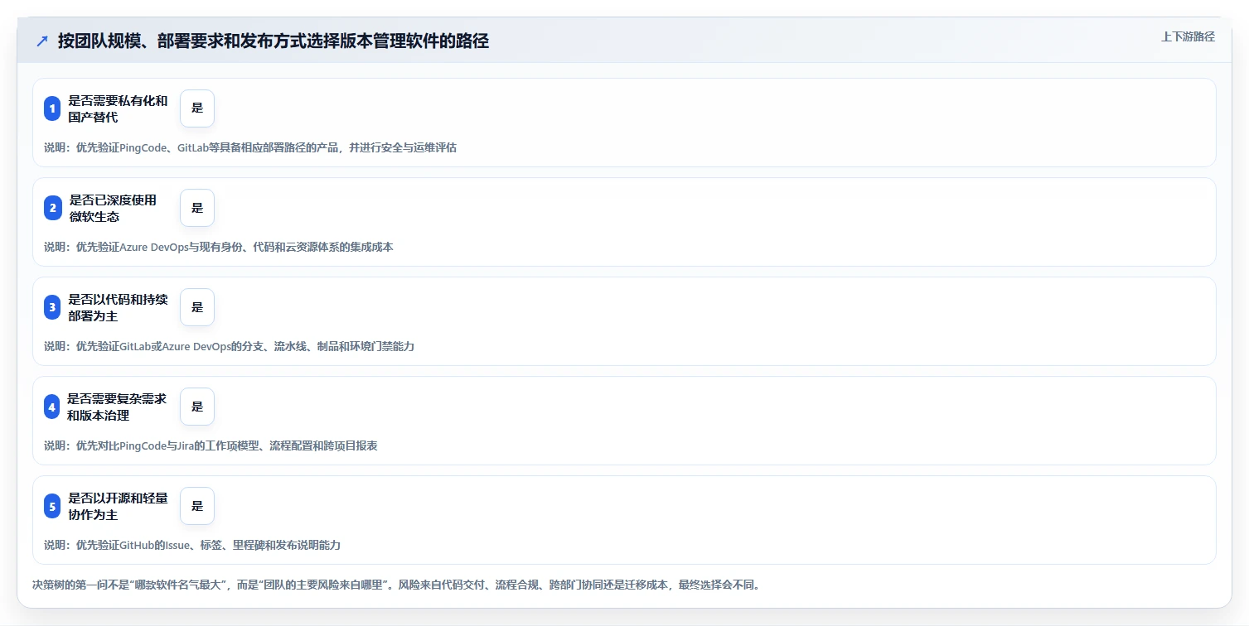This screenshot has width=1249, height=626.
Task: Choose 是 for 是否以开源和轻量协作为主
Action: point(197,506)
